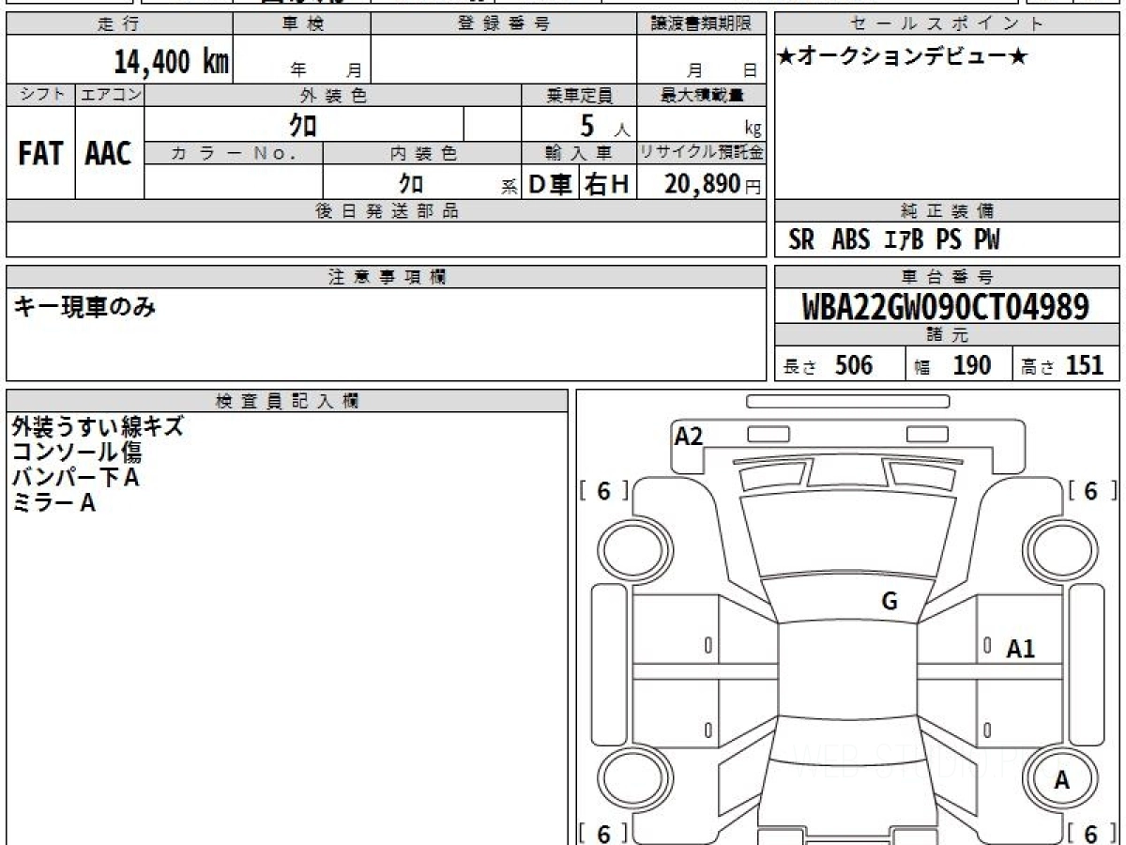Select the 外装うすい線キズ inspector note

pyautogui.click(x=98, y=427)
